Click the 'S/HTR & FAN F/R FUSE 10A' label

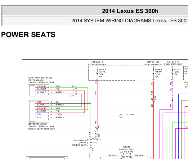[159, 73]
